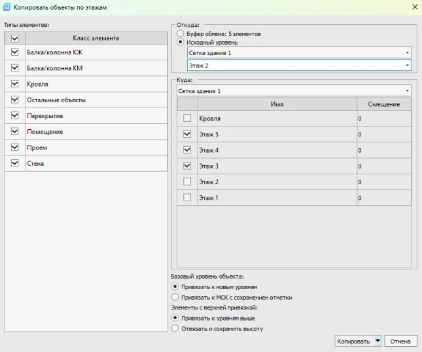The image size is (422, 352).
Task: Enable the Кровля destination level checkbox
Action: pos(188,119)
